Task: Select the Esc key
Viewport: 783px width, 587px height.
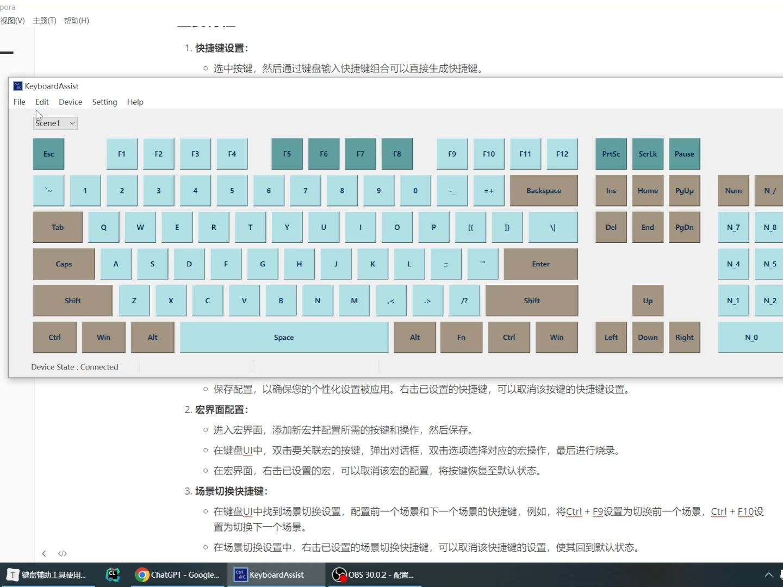Action: (x=48, y=154)
